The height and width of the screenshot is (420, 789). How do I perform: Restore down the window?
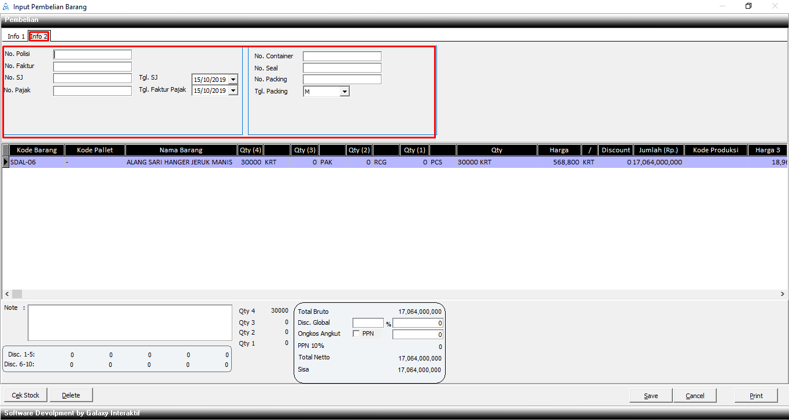pos(749,6)
